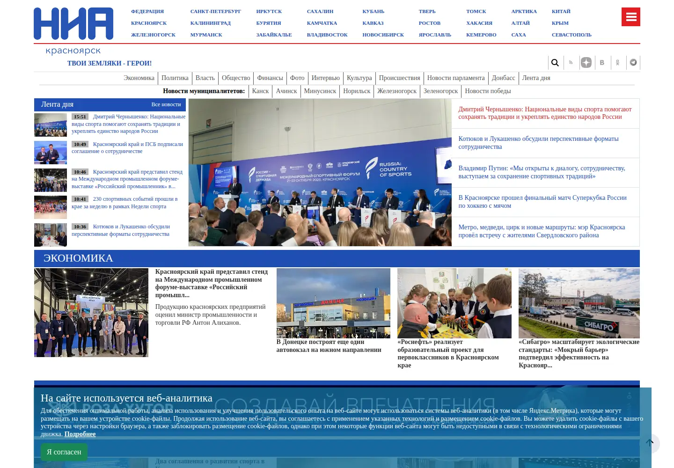The image size is (674, 468).
Task: Accept cookies with 'Я согласен'
Action: coord(64,452)
